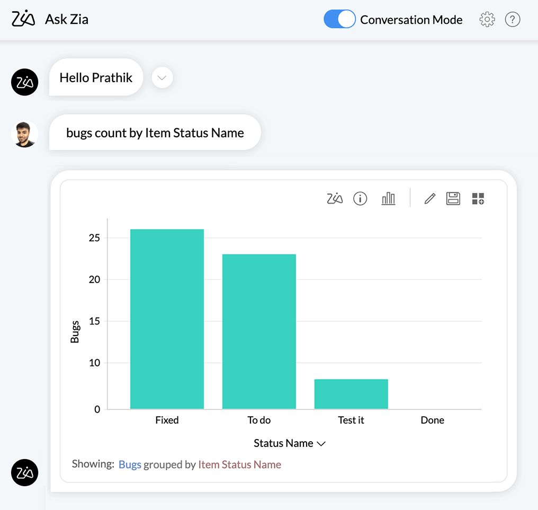This screenshot has height=510, width=538.
Task: Click the Zia avatar beside Hello Prathik
Action: 24,82
